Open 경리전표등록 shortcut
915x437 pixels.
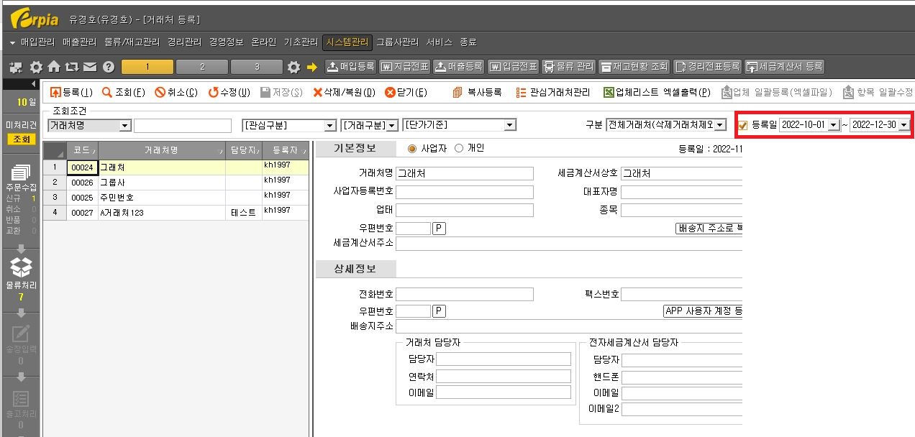pyautogui.click(x=707, y=67)
